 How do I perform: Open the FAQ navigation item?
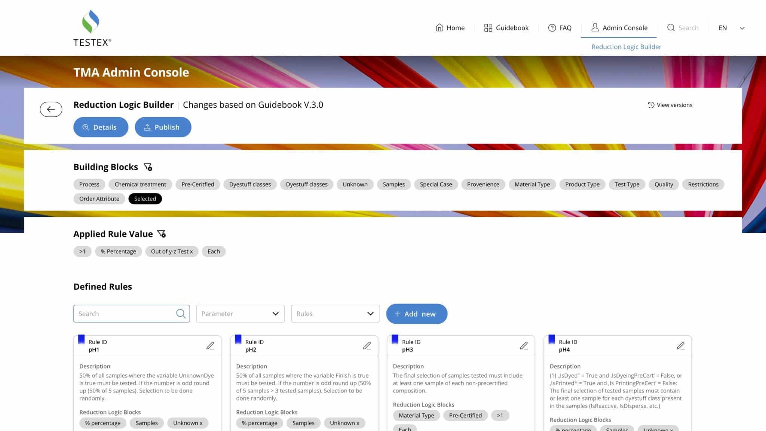click(x=560, y=28)
